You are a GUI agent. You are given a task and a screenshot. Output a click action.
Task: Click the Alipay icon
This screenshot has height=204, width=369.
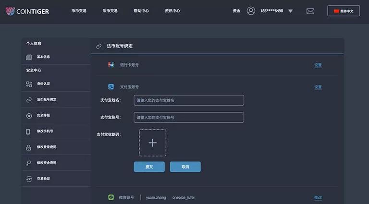[111, 87]
